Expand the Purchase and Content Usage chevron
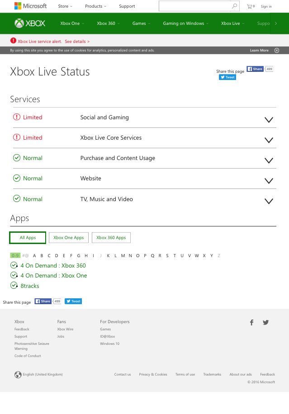289x414 pixels. point(269,160)
